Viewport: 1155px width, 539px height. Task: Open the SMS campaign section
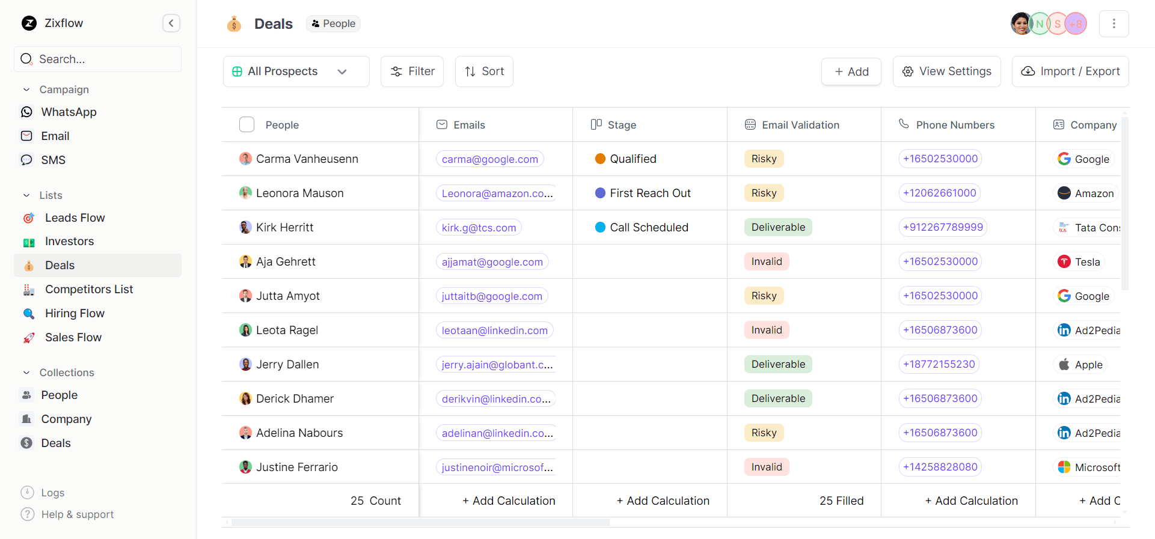[x=53, y=160]
